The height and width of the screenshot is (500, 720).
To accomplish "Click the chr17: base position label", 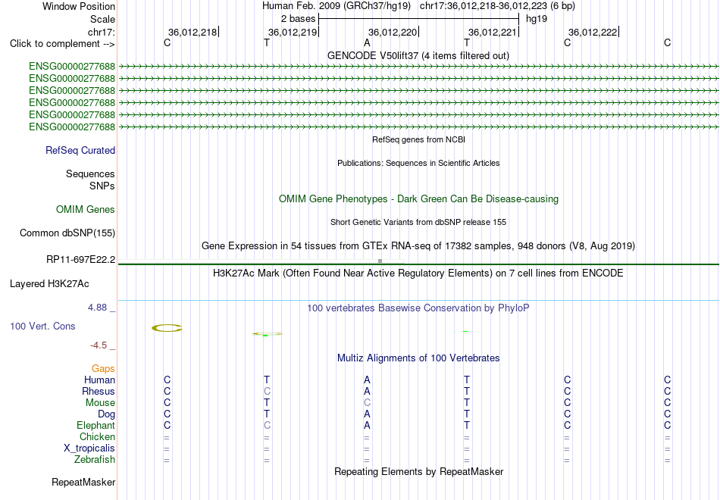I will 102,32.
